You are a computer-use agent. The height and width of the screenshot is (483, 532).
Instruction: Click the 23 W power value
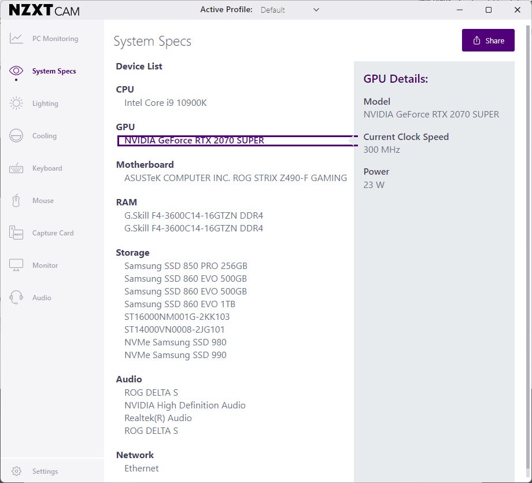pyautogui.click(x=374, y=185)
